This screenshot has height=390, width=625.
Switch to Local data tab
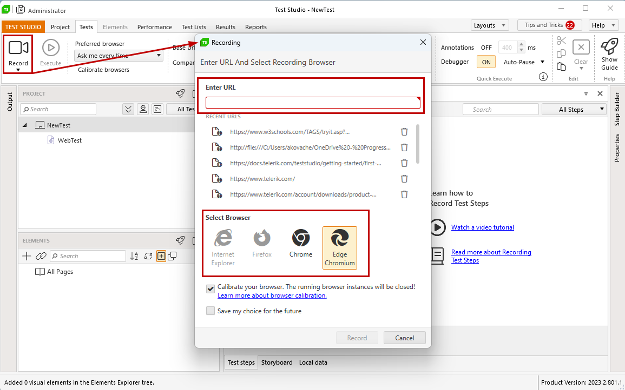point(313,362)
